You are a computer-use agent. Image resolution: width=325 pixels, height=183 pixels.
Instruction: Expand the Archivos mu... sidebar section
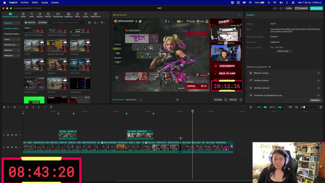pyautogui.click(x=18, y=45)
